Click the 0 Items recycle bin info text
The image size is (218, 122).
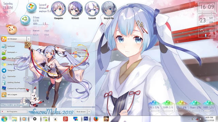pos(36,18)
